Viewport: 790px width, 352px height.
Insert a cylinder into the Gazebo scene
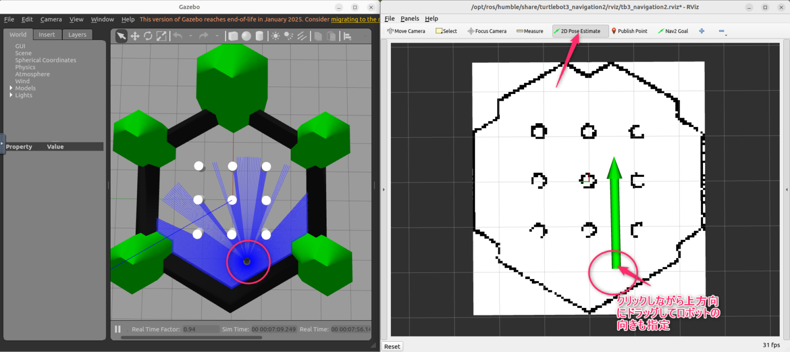tap(260, 36)
